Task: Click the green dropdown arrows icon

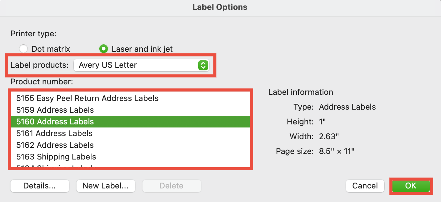Action: pyautogui.click(x=203, y=65)
